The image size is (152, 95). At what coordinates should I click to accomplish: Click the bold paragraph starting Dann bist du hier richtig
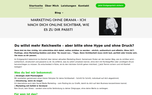point(76,53)
